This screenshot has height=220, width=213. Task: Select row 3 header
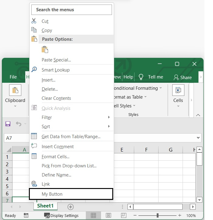7,172
